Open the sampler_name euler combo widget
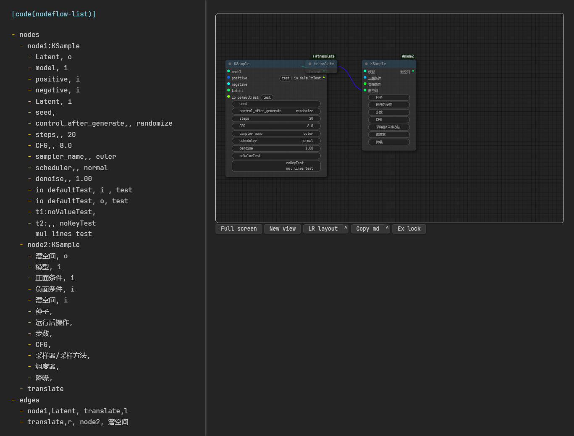The height and width of the screenshot is (436, 574). (276, 134)
